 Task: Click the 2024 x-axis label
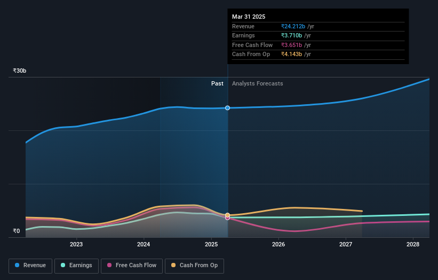[x=144, y=244]
